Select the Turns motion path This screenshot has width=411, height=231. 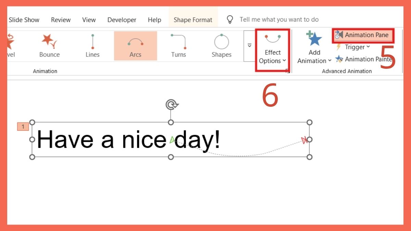178,46
